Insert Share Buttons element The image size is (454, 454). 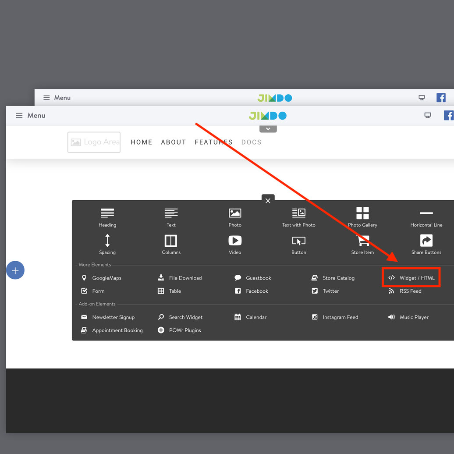pos(426,245)
